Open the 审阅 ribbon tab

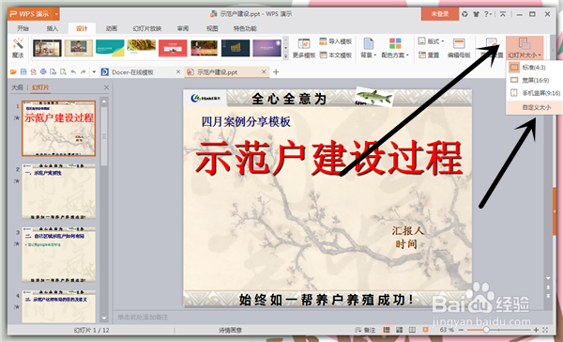[183, 28]
